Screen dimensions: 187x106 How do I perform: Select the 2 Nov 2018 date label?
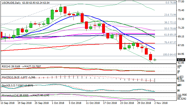(x=161, y=103)
